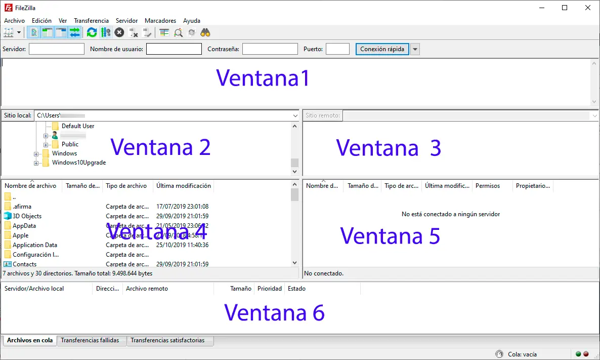This screenshot has width=600, height=360.
Task: Sort remote list by Permisos
Action: point(488,186)
